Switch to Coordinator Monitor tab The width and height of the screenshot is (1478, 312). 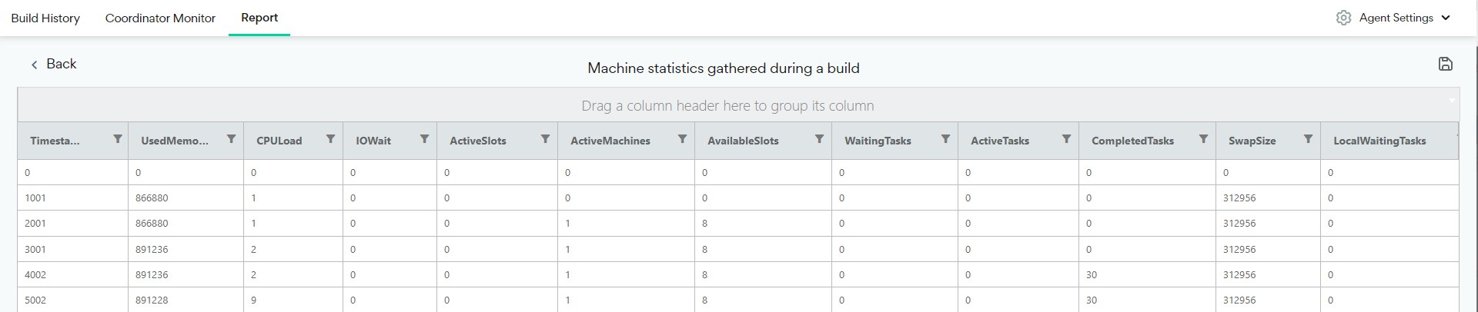tap(160, 18)
